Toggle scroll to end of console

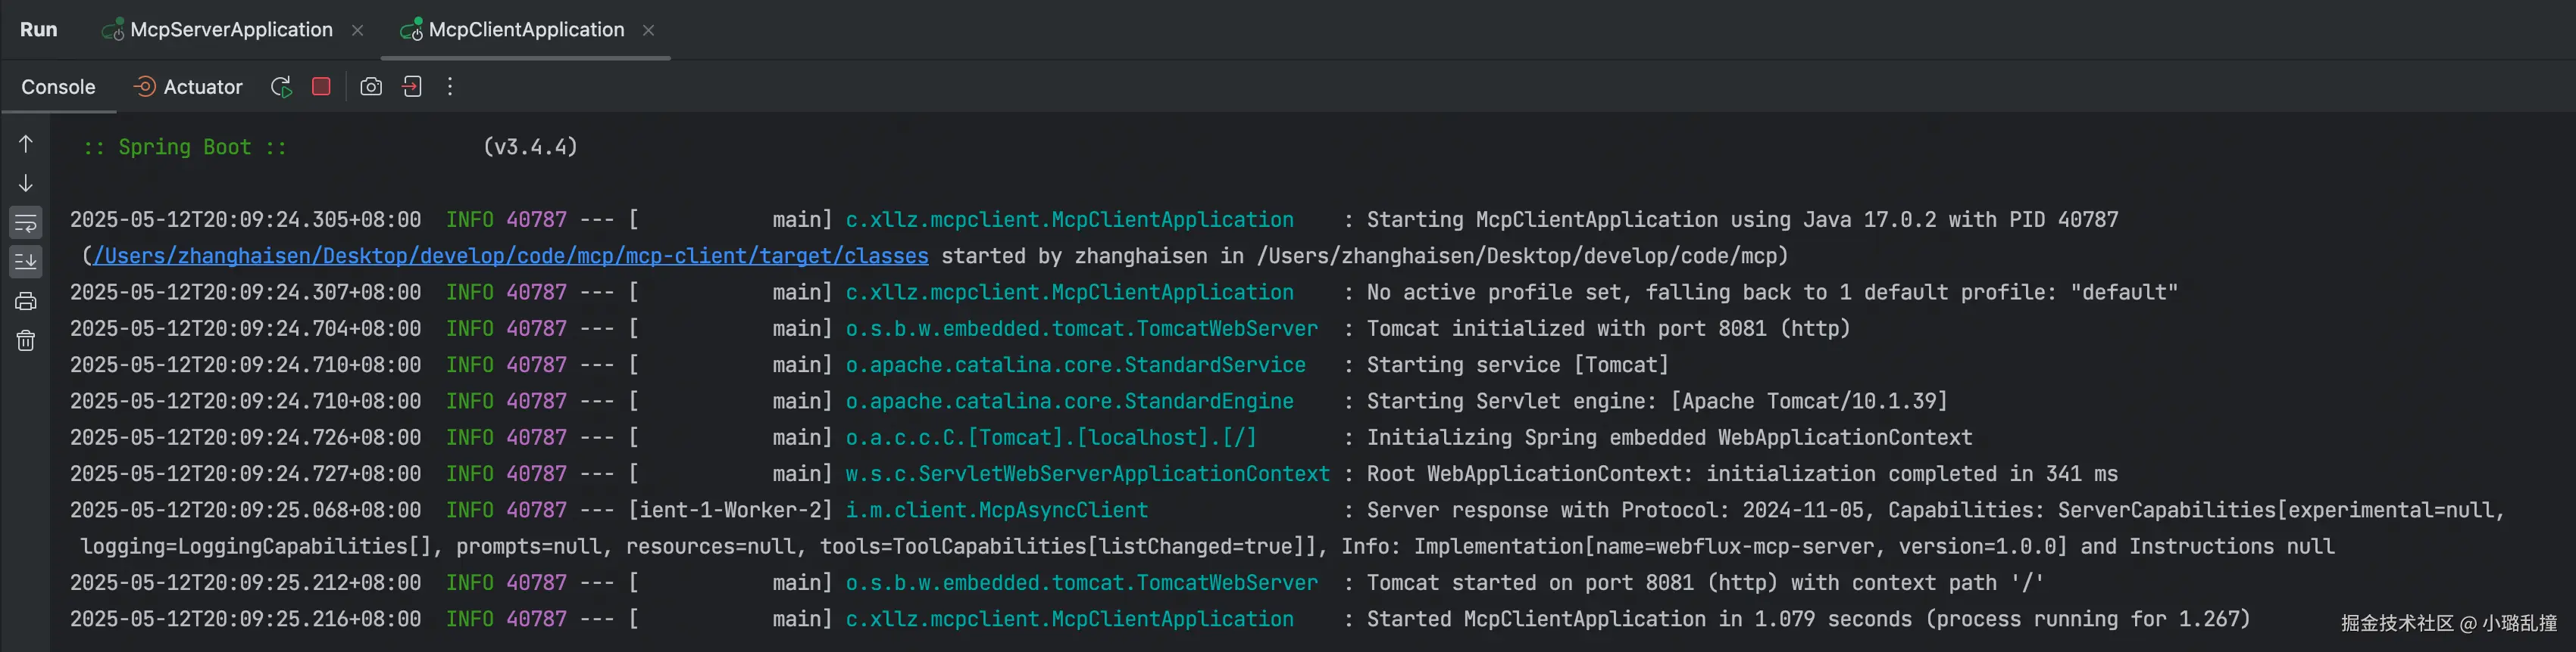click(26, 262)
